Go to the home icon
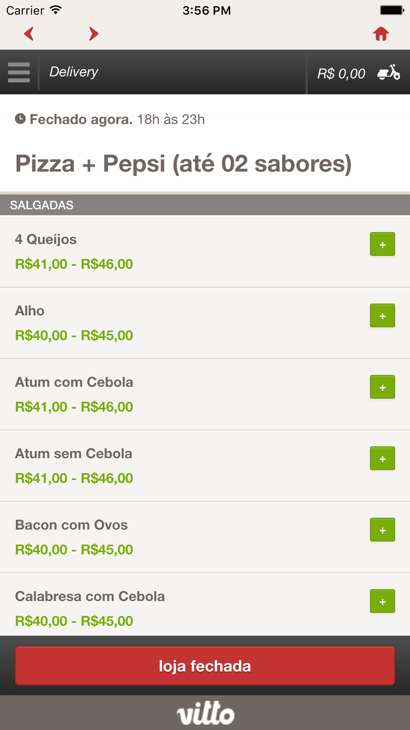This screenshot has height=730, width=410. (x=381, y=34)
